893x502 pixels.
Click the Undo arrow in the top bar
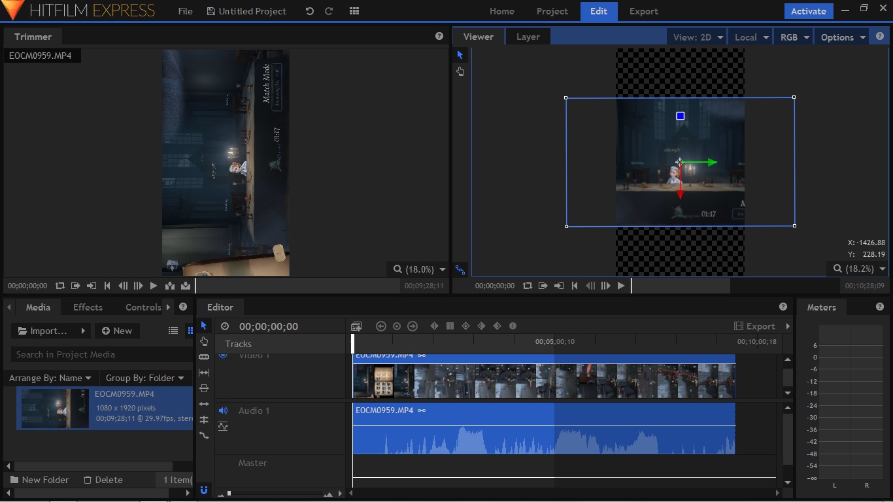(x=310, y=11)
